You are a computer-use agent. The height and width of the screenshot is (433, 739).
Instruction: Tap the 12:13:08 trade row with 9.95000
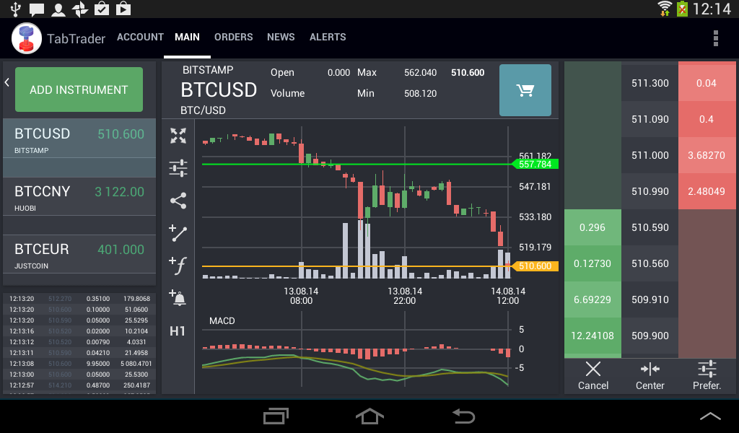point(79,364)
